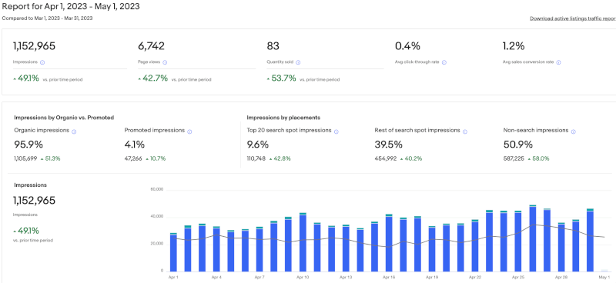Show info for Promoted impressions
This screenshot has width=616, height=283.
(x=189, y=132)
